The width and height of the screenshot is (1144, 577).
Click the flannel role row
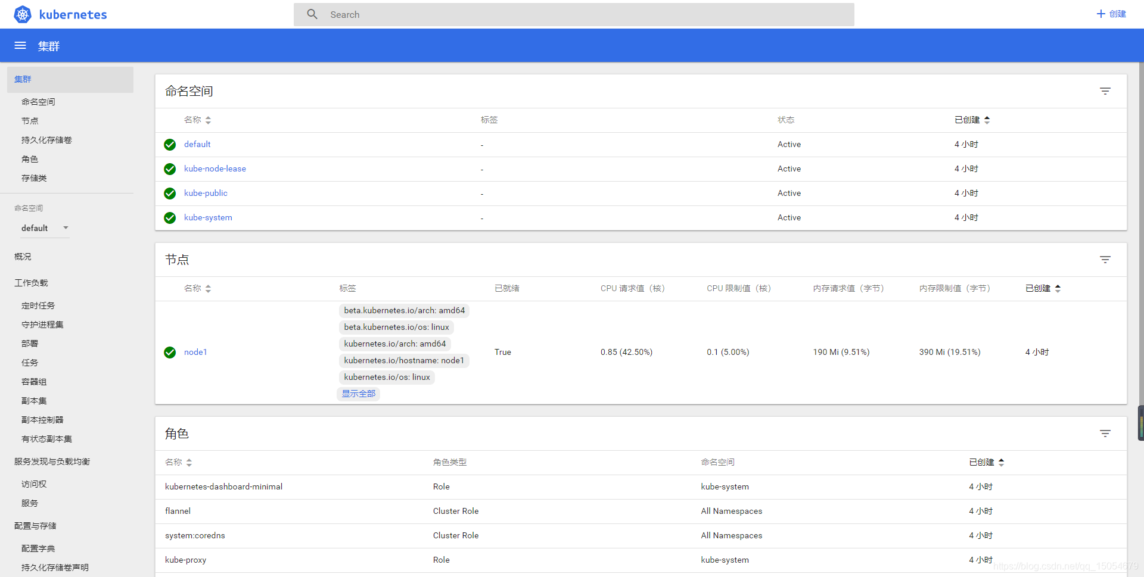click(x=641, y=511)
